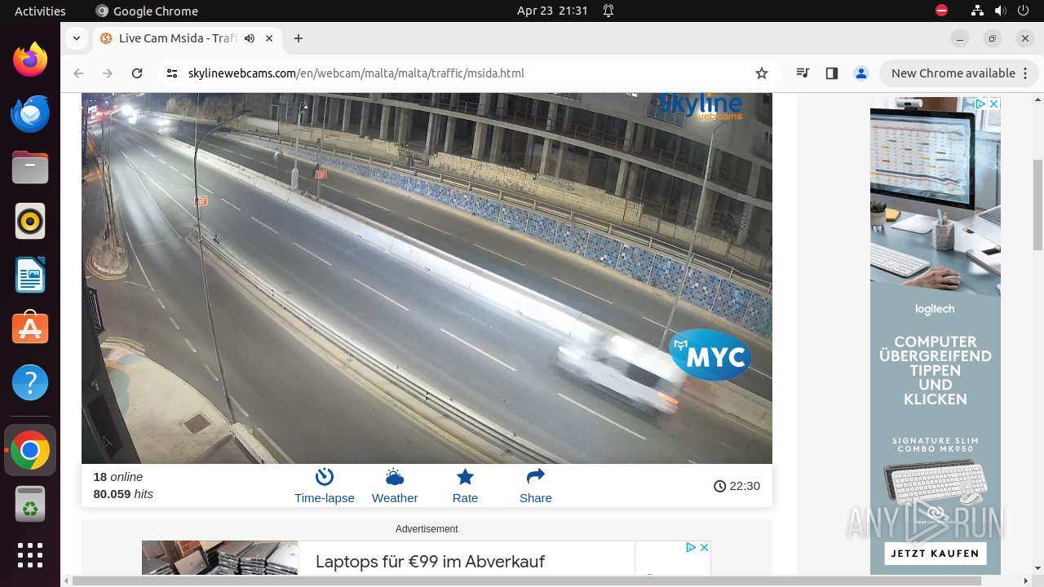Open Help from dock
Screen dimensions: 1044x587
30,382
